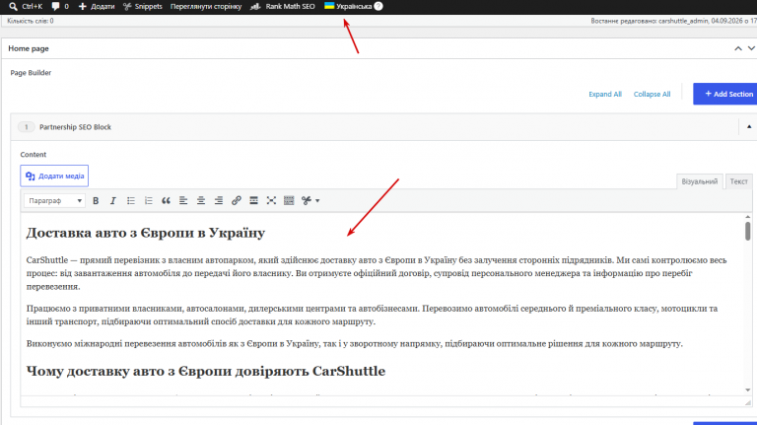Click the Кількість слів word count text
The width and height of the screenshot is (757, 425).
tap(31, 21)
